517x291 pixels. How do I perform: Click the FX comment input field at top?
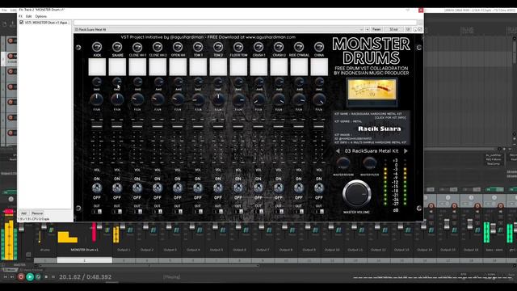tap(246, 23)
